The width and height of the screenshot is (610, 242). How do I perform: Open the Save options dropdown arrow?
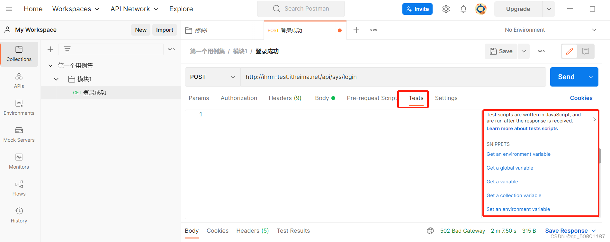point(524,51)
